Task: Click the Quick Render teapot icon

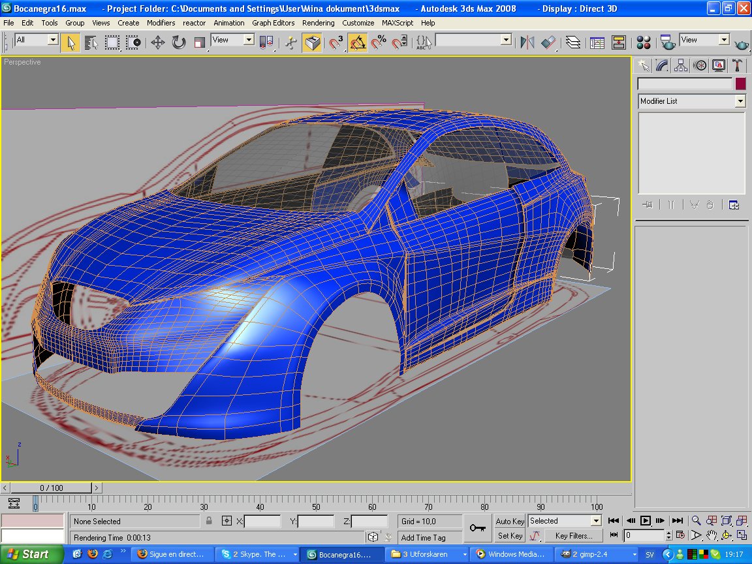Action: (x=742, y=44)
